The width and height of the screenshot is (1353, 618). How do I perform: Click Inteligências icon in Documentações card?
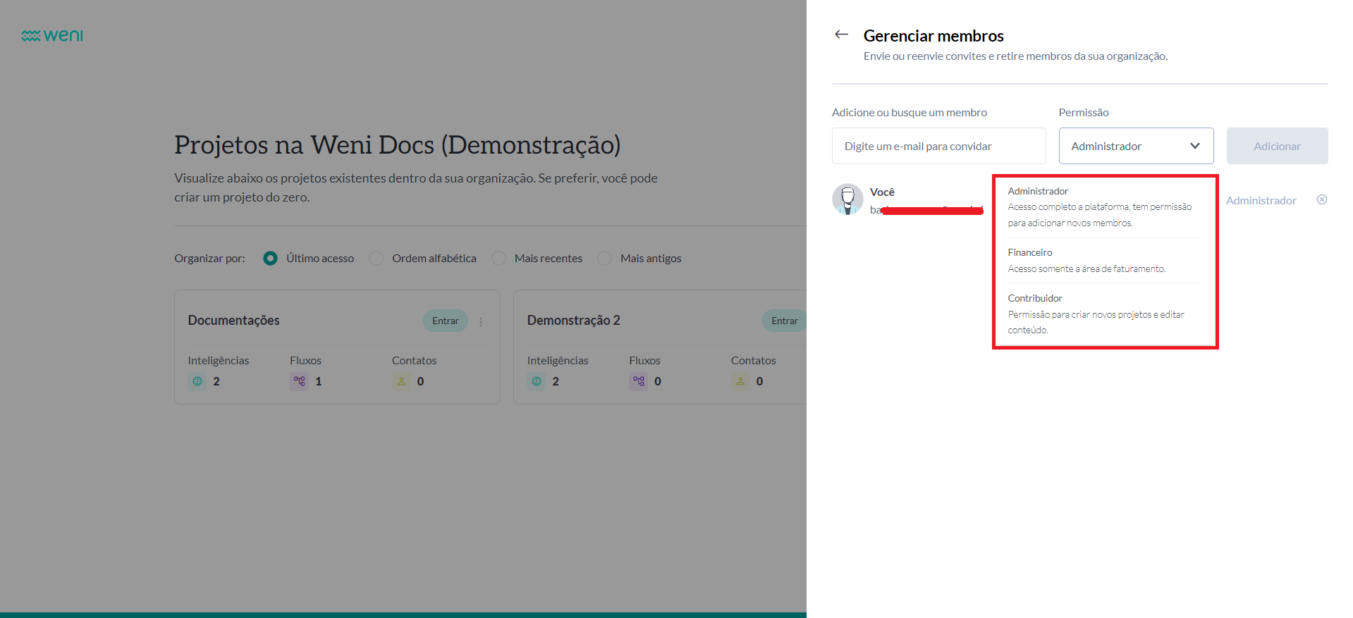[197, 381]
